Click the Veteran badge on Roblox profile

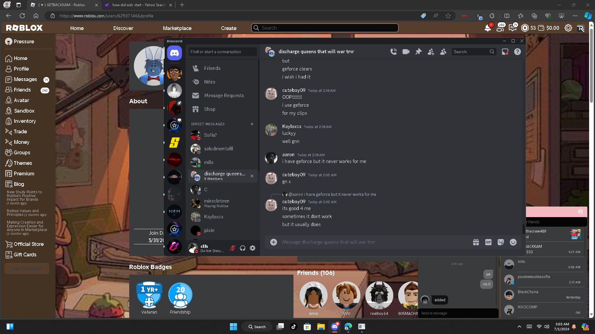coord(149,295)
